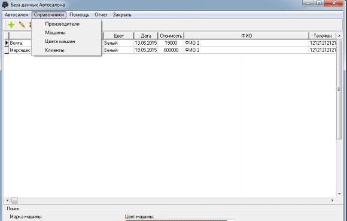Image resolution: width=347 pixels, height=221 pixels.
Task: Click the Стоимость column header
Action: pyautogui.click(x=171, y=36)
